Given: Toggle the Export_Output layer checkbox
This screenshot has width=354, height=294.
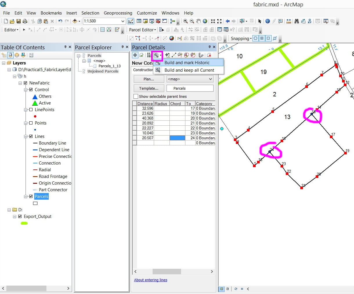Looking at the screenshot, I should (20, 217).
